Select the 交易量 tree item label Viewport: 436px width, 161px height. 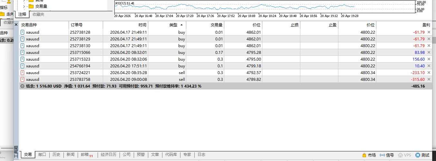[42, 6]
